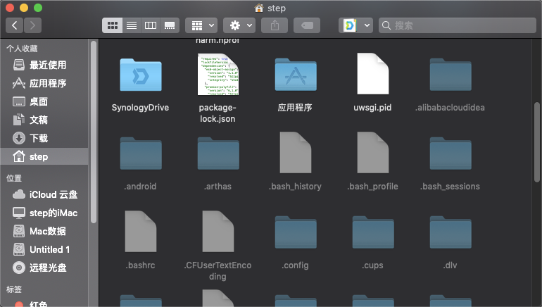542x307 pixels.
Task: Select 远程光盘 in the sidebar
Action: point(44,268)
